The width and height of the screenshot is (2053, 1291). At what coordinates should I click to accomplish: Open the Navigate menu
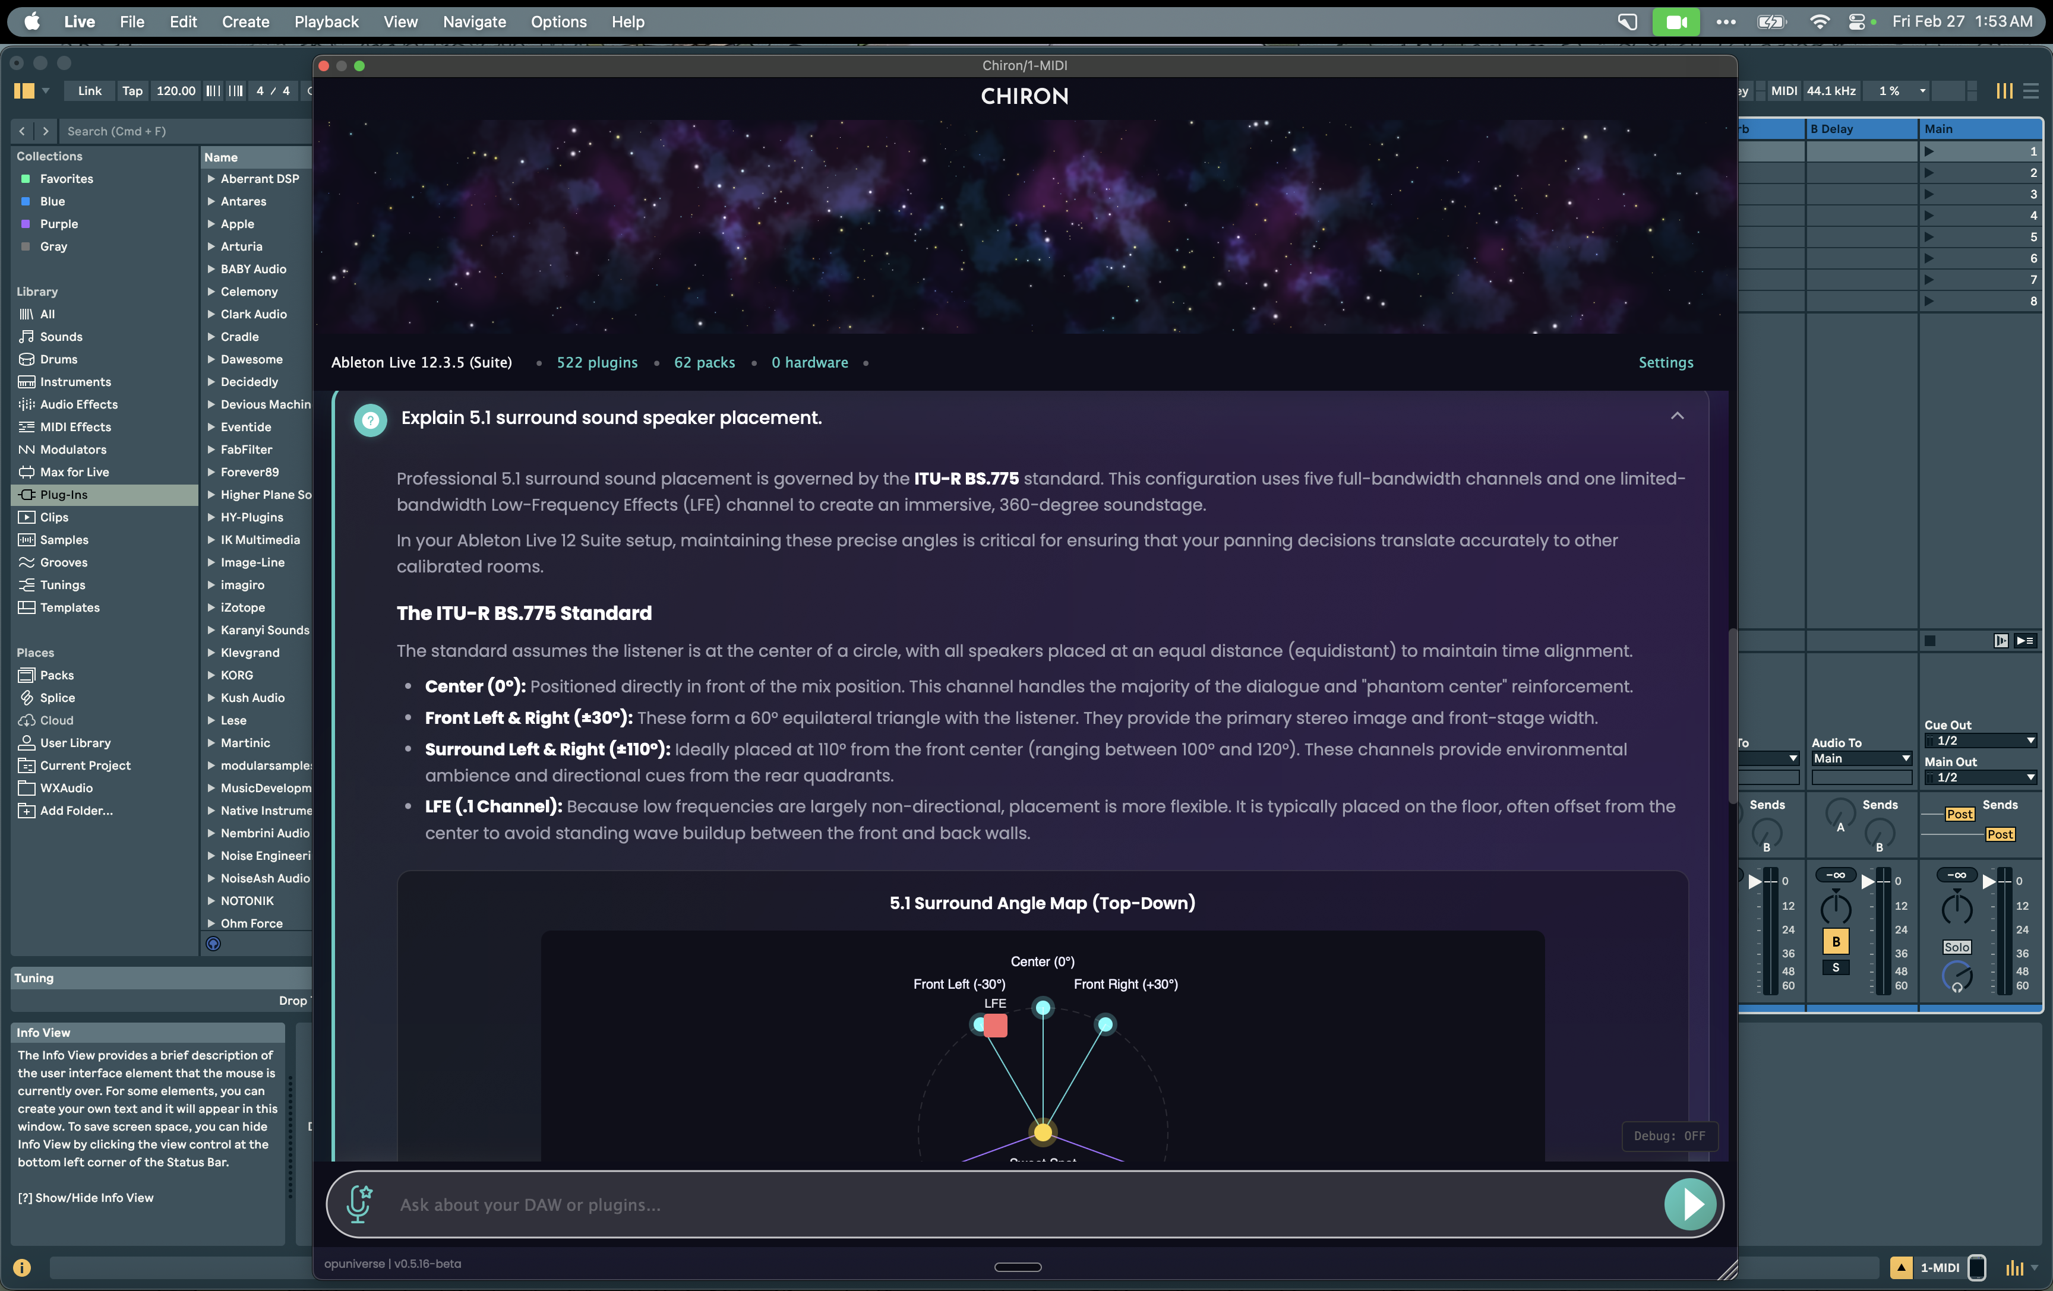[474, 21]
